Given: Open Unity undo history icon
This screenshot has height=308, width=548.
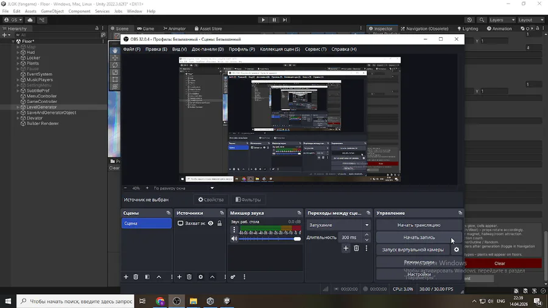Looking at the screenshot, I should pos(469,20).
